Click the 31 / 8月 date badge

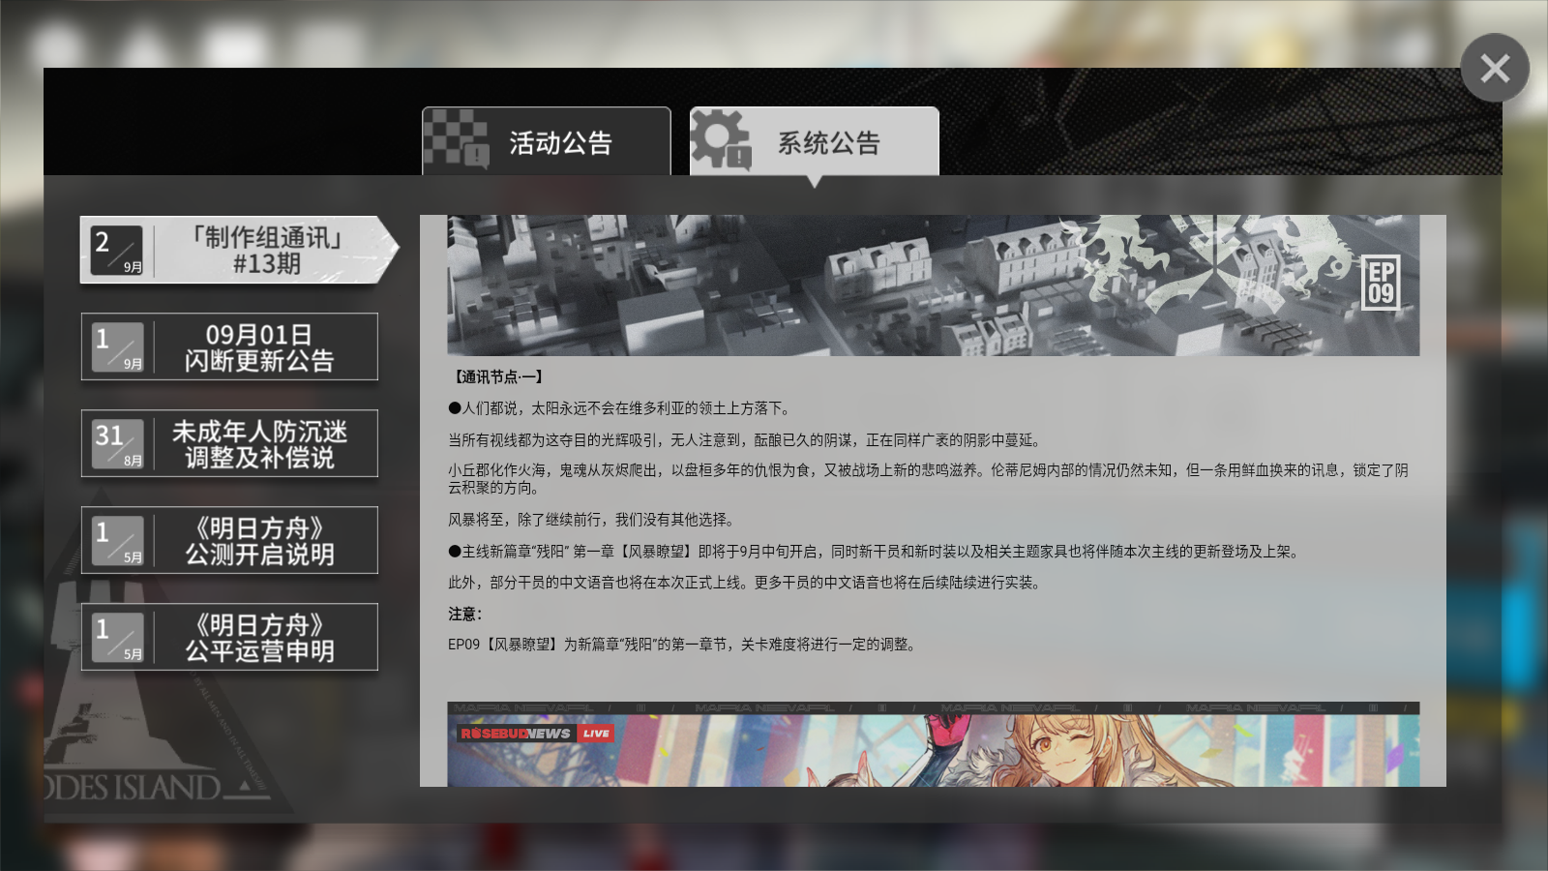pos(117,444)
